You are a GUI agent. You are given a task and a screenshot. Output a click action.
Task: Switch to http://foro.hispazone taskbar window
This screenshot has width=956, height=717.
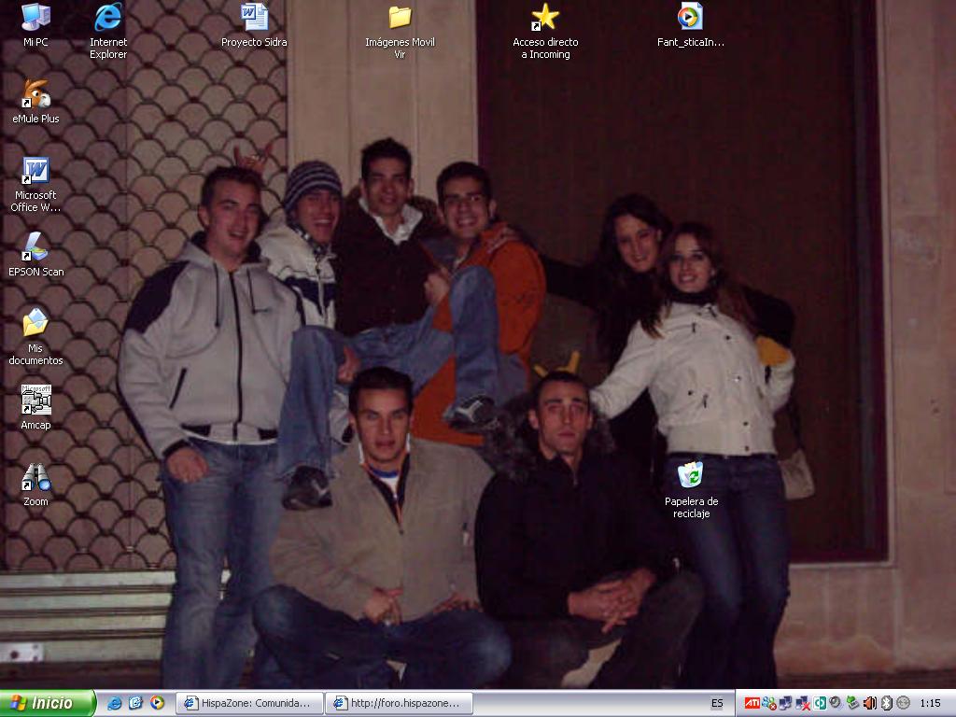pos(400,703)
